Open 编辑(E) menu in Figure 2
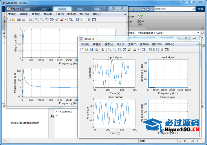The width and height of the screenshot is (207, 145). click(x=97, y=44)
